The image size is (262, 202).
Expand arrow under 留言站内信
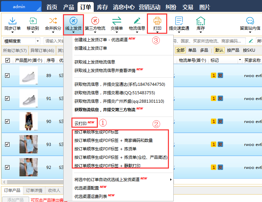250,32
